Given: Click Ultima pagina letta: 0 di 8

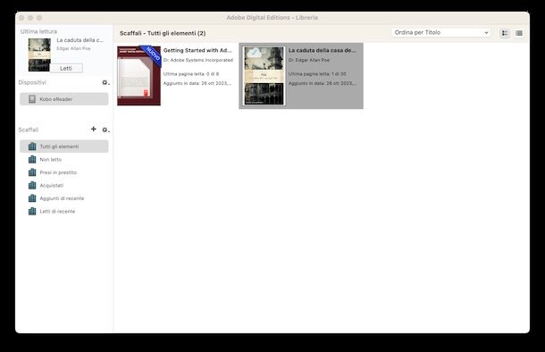Looking at the screenshot, I should (x=191, y=74).
